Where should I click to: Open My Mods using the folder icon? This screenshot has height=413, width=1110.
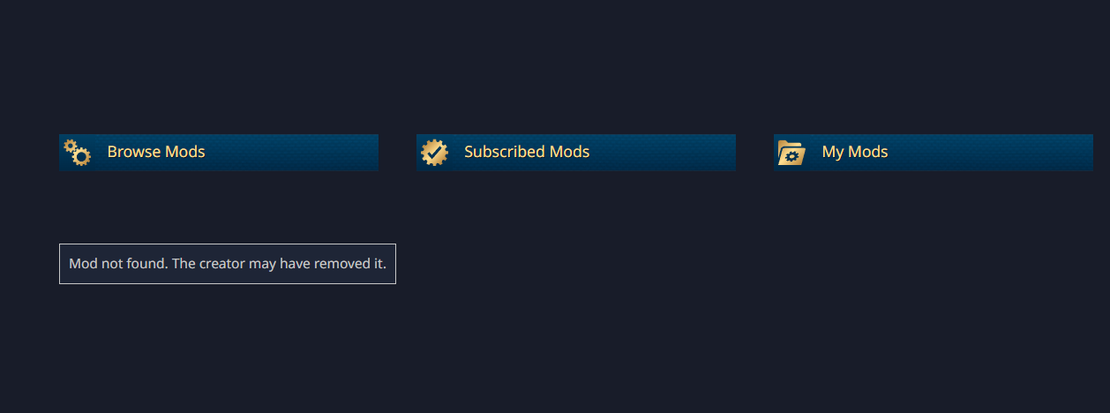(x=791, y=154)
